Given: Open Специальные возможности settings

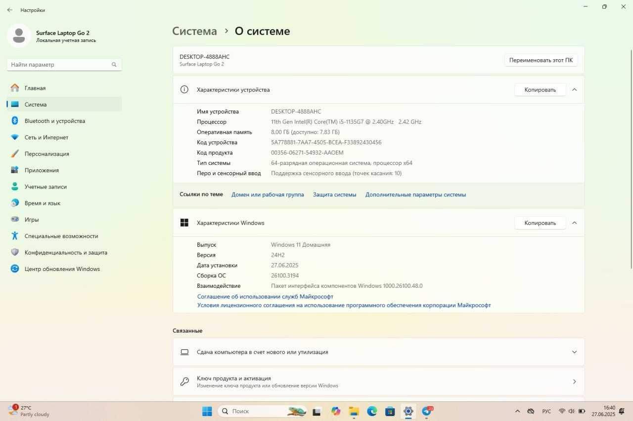Looking at the screenshot, I should coord(64,236).
